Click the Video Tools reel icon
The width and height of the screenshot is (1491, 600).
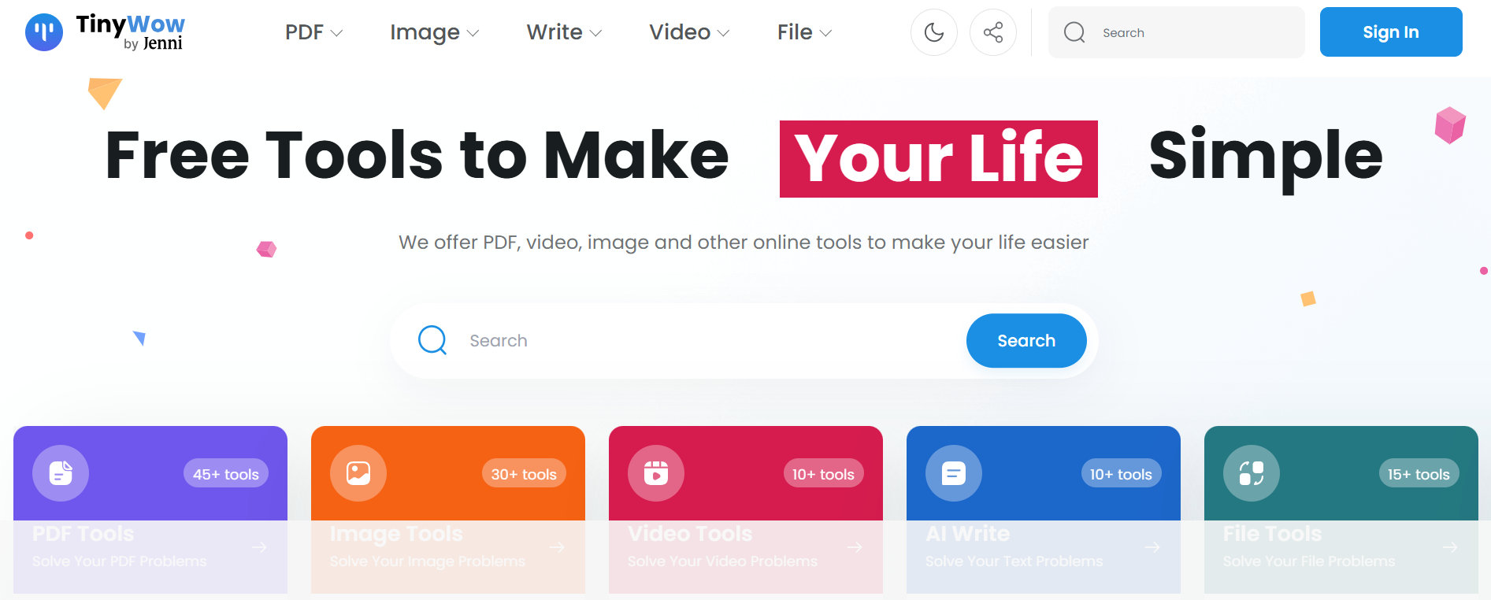pyautogui.click(x=656, y=473)
